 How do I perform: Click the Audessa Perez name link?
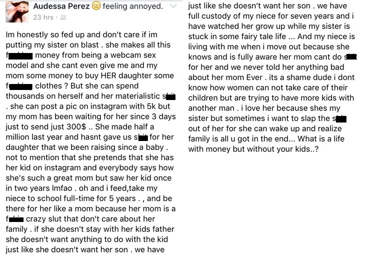tap(61, 6)
